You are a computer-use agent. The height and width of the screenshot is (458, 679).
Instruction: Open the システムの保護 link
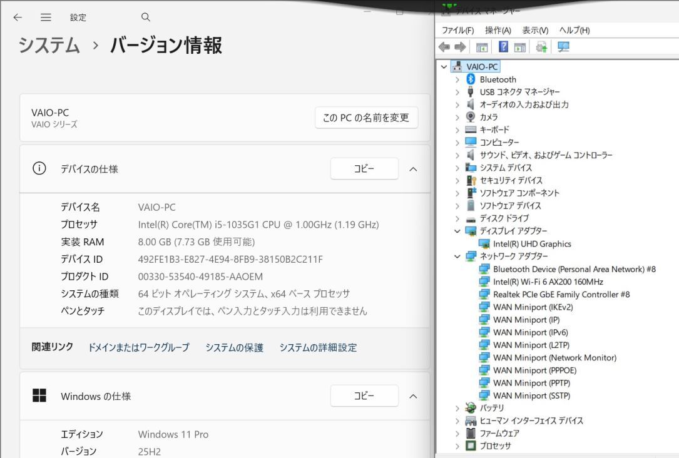point(234,347)
